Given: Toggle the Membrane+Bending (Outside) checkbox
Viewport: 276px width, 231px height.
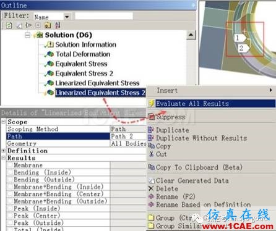Looking at the screenshot, I should click(x=10, y=201).
